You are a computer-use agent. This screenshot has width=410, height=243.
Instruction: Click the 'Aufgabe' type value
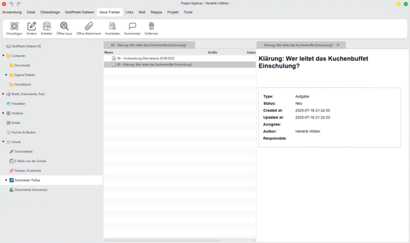302,96
